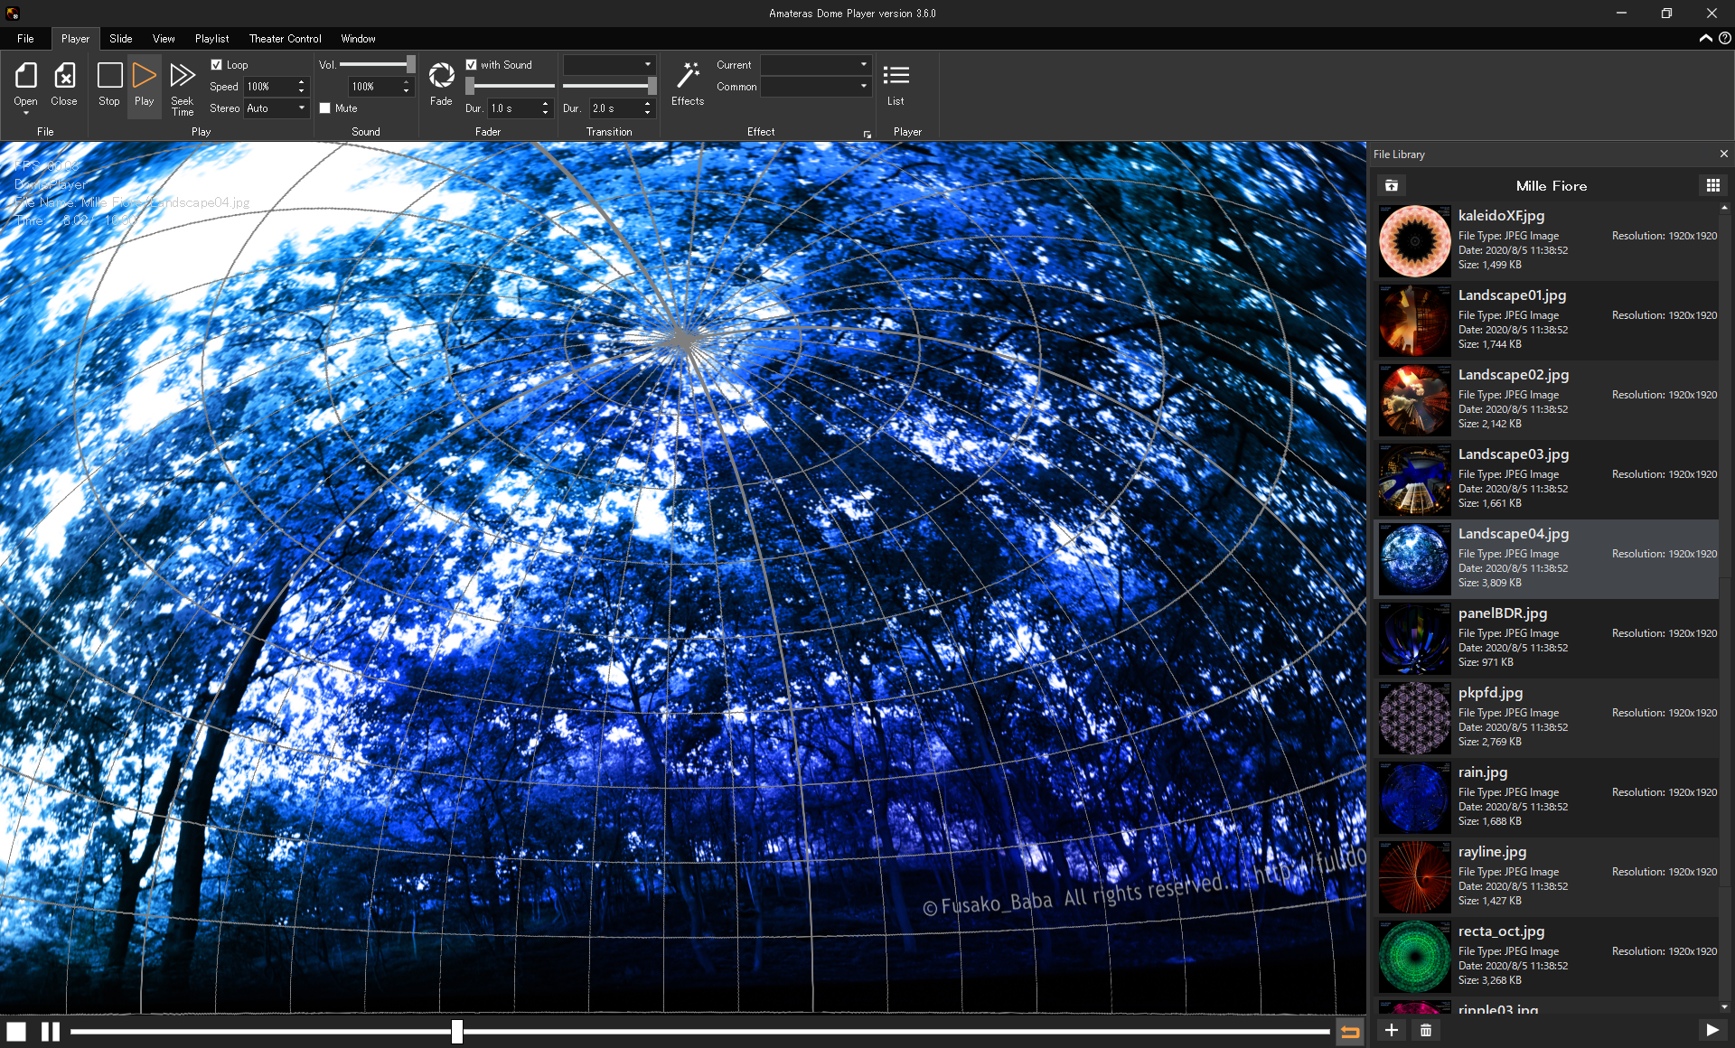Expand the Open button dropdown arrow
Image resolution: width=1735 pixels, height=1048 pixels.
[25, 113]
